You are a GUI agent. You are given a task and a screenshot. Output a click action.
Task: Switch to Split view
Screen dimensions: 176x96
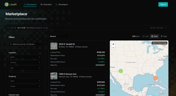(155, 36)
